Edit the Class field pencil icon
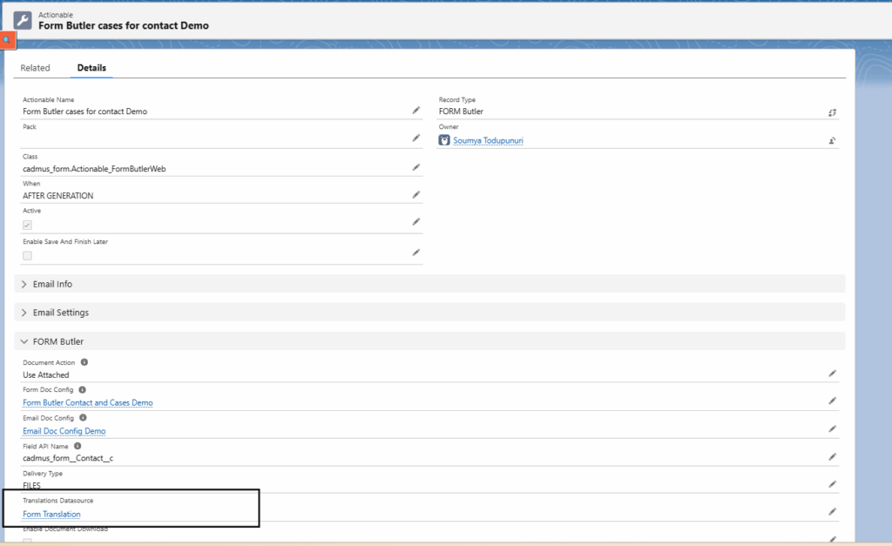This screenshot has height=546, width=892. [x=416, y=166]
